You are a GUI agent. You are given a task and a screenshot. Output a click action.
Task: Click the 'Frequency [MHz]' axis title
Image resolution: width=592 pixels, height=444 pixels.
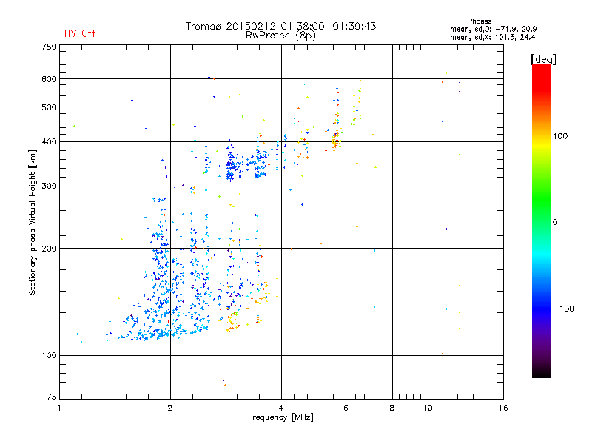pos(280,417)
